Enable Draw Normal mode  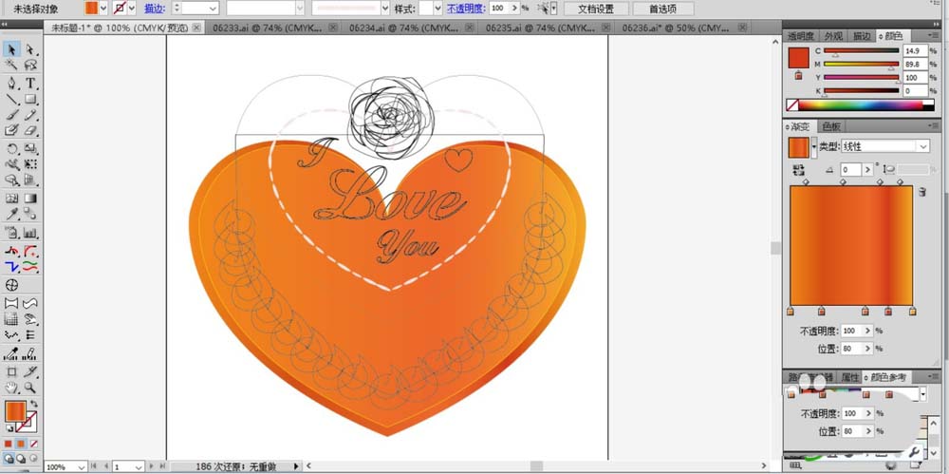[9, 459]
